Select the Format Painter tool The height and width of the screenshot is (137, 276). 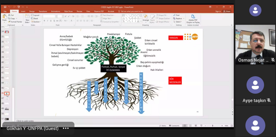pyautogui.click(x=15, y=22)
